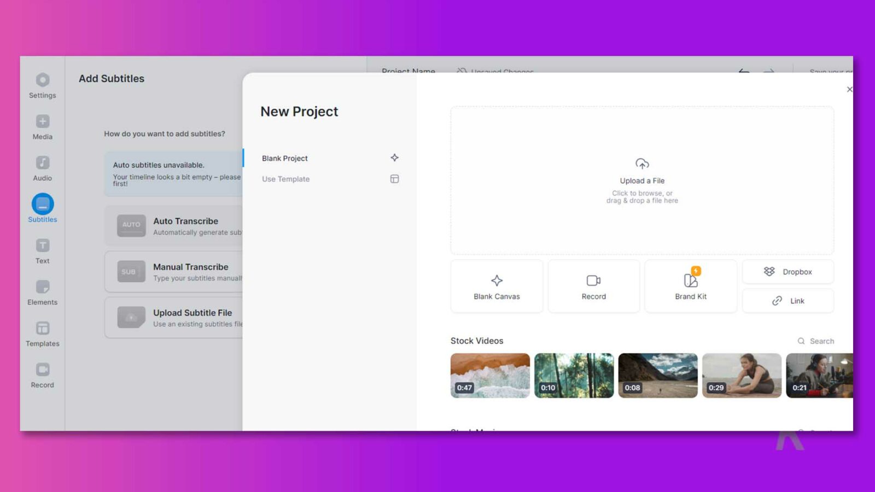The image size is (875, 492).
Task: Select the Subtitles sidebar icon
Action: pos(43,204)
